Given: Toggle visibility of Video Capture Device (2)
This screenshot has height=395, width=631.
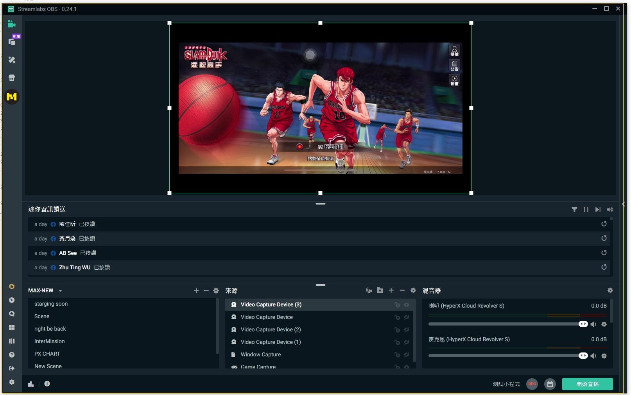Looking at the screenshot, I should [x=407, y=330].
